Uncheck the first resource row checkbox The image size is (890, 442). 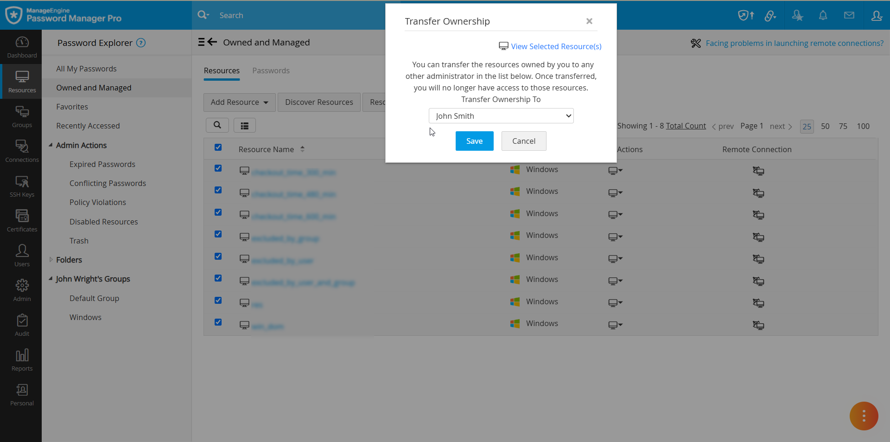tap(218, 168)
